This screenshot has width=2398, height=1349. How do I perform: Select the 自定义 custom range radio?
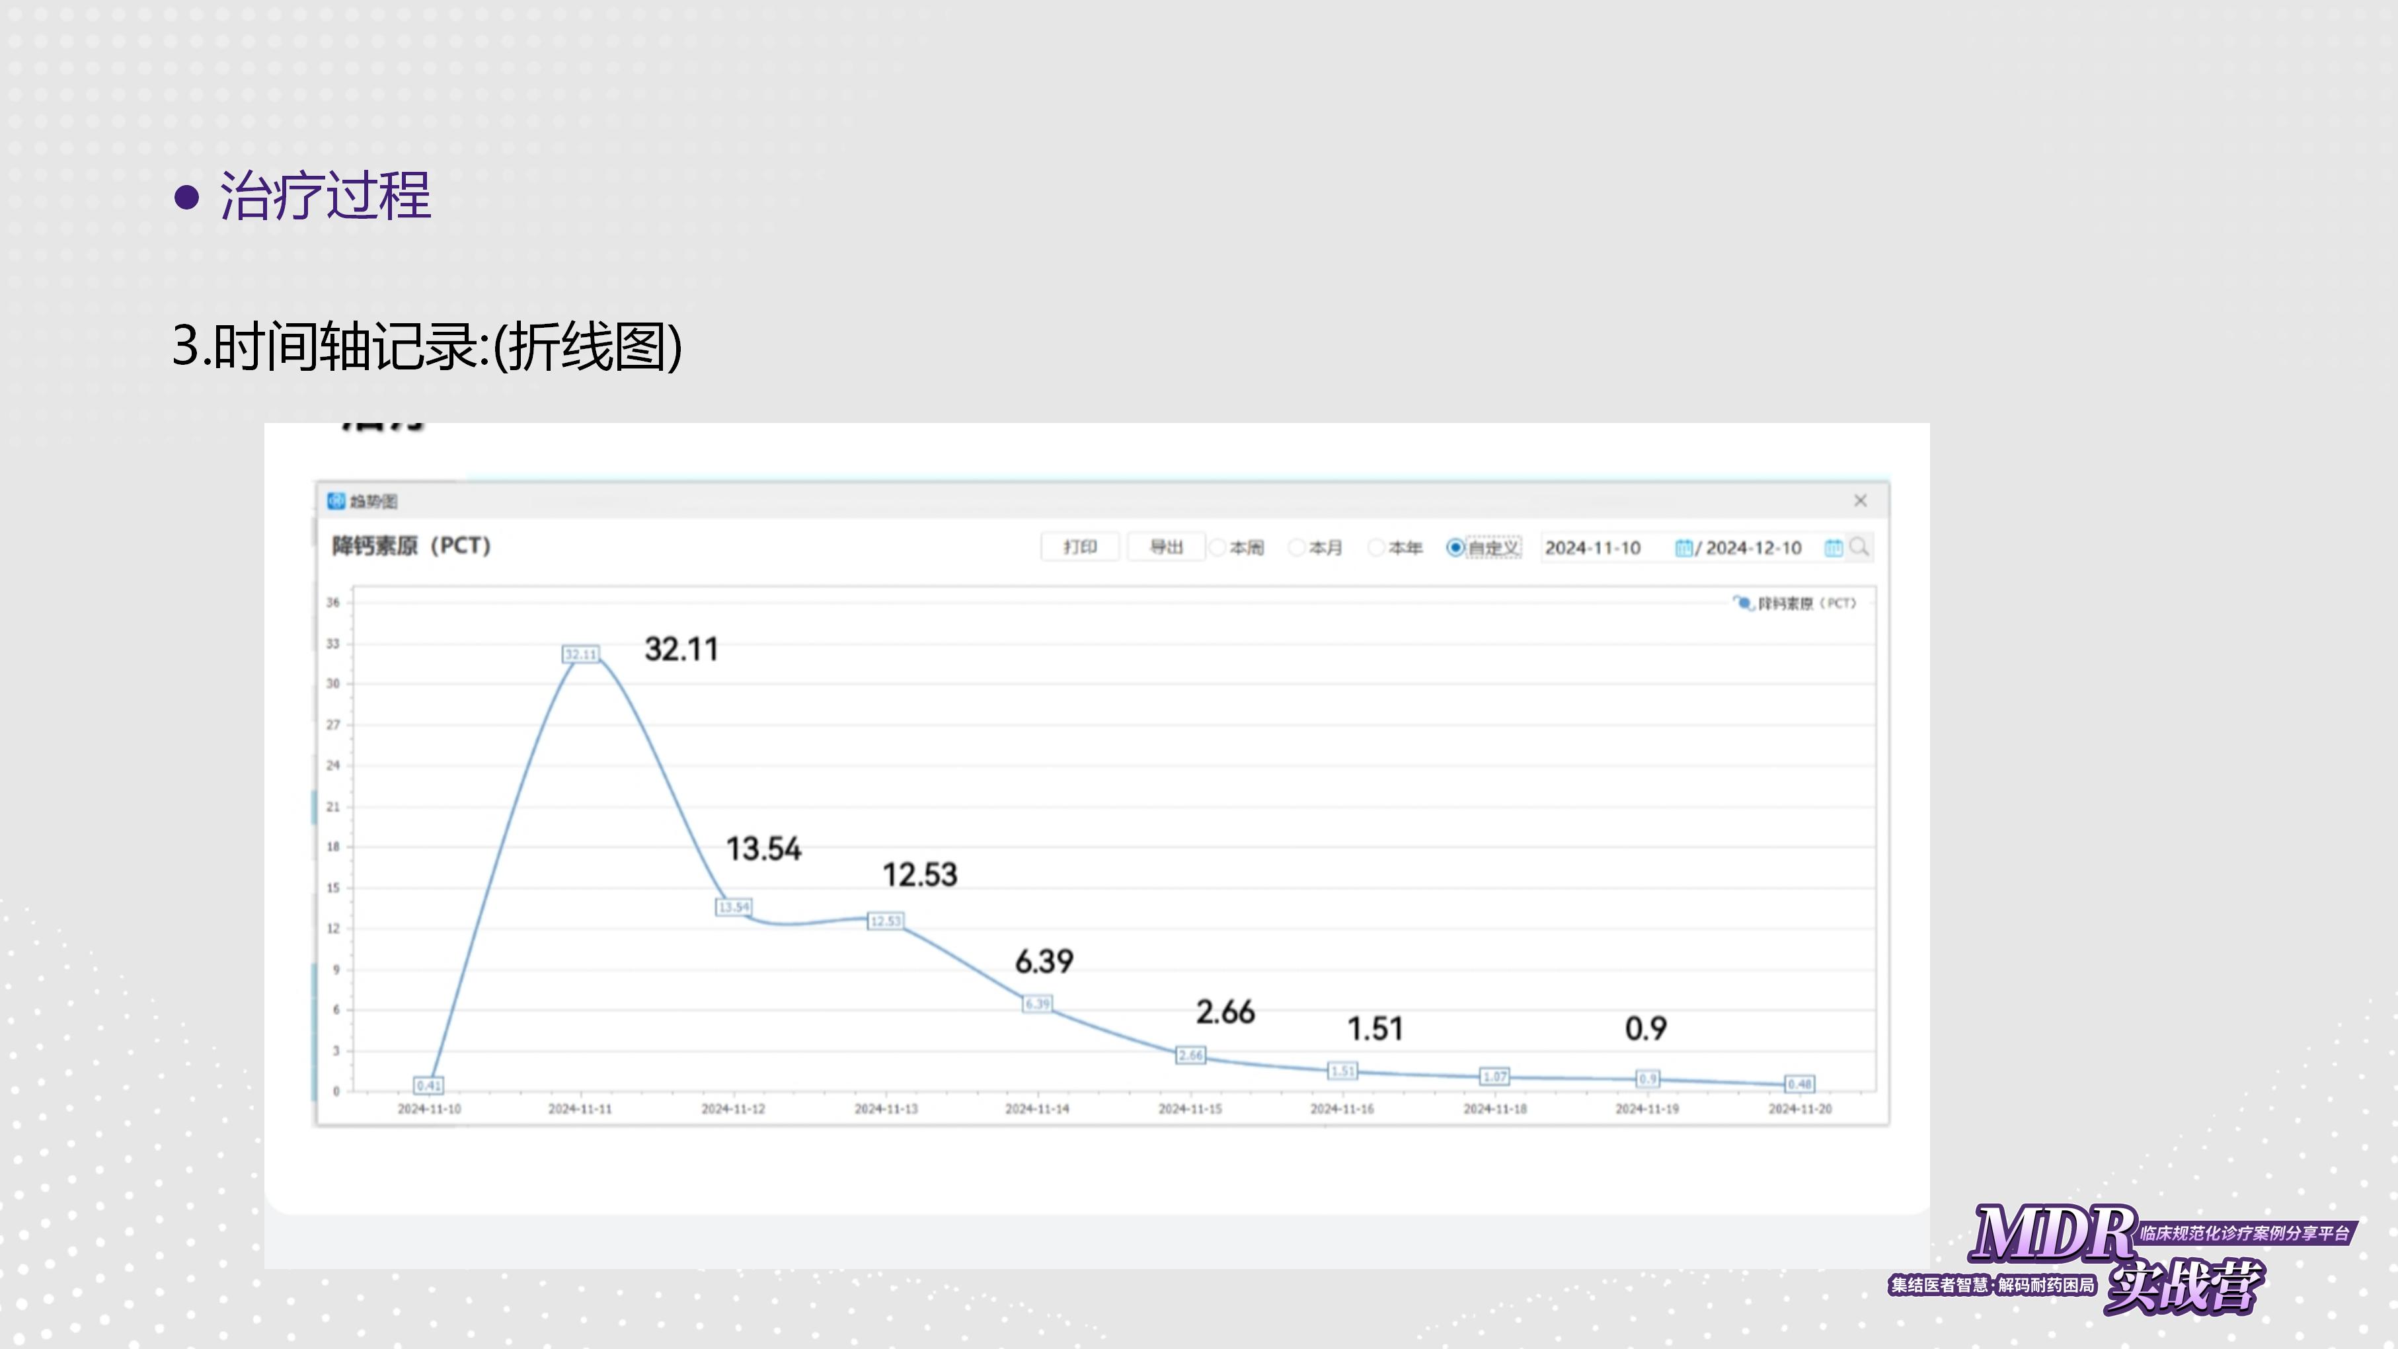click(x=1455, y=547)
